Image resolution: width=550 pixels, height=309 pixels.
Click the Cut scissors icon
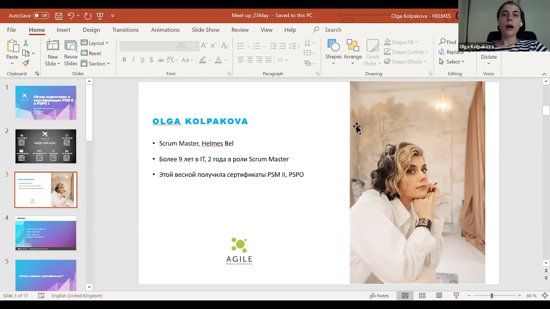26,43
